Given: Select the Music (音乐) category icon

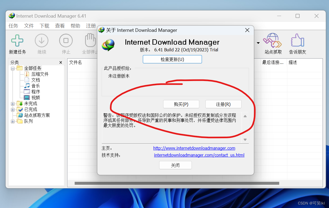Looking at the screenshot, I should [27, 86].
